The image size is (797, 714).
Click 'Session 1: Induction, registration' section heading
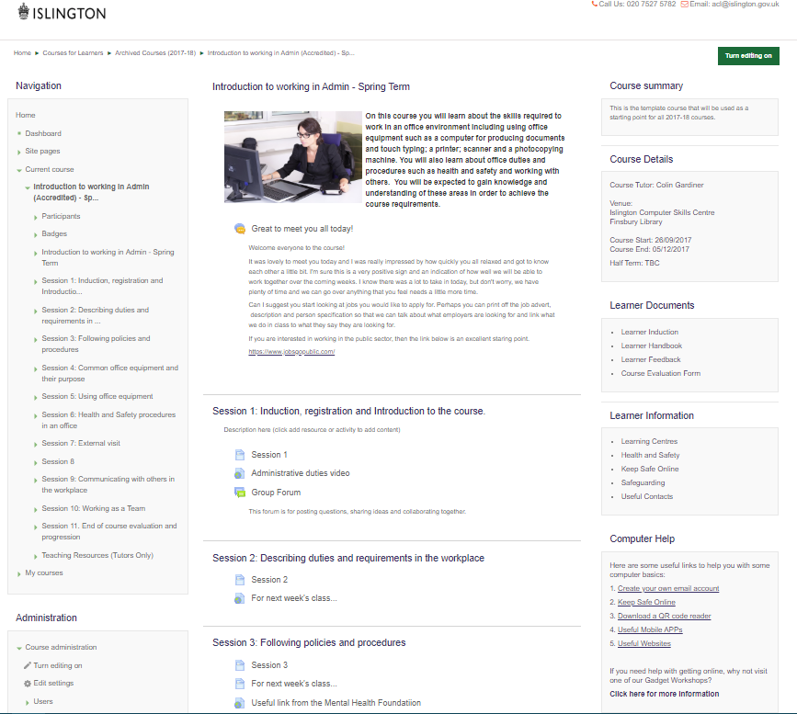click(348, 411)
